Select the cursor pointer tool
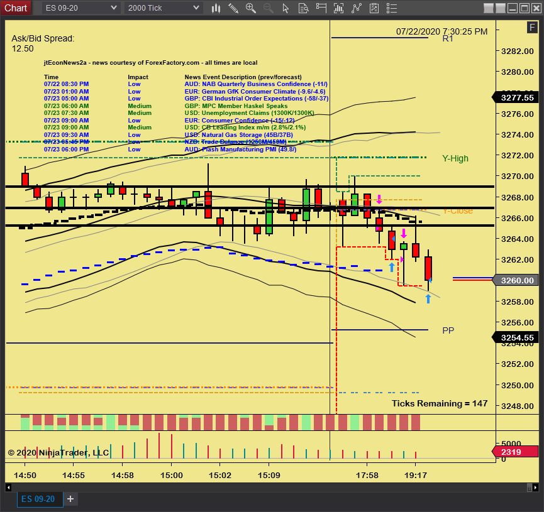 coord(286,8)
